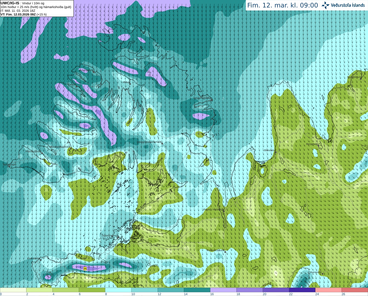Click the Gjögurflugvöllur station label
Viewport: 368px width, 296px height.
202,98
